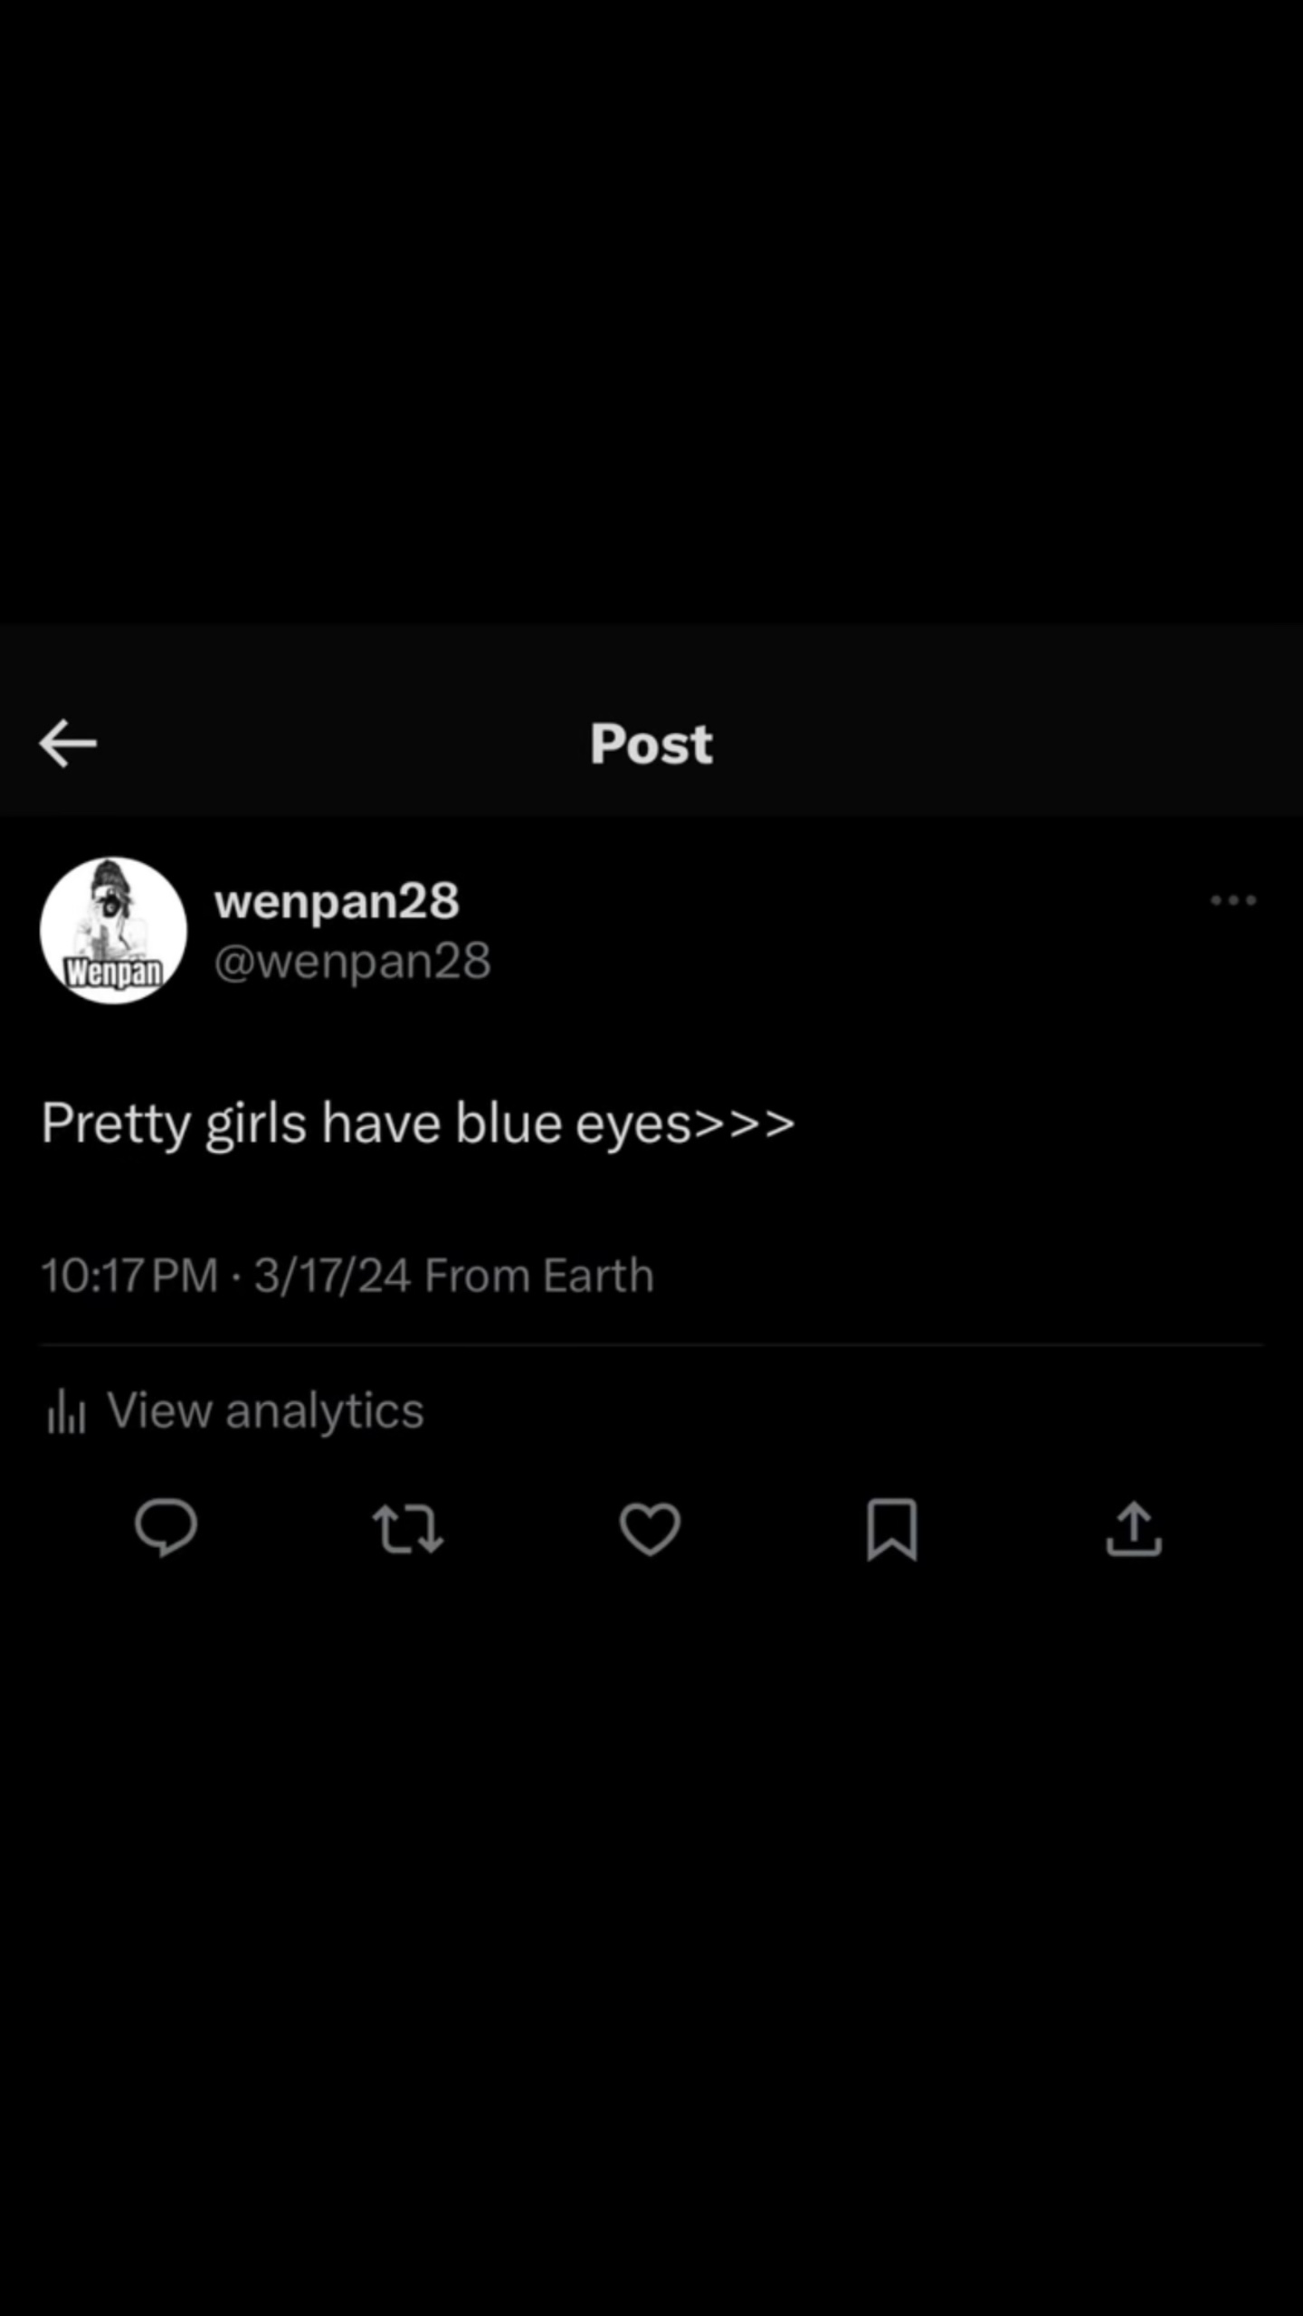Open the three-dot more options menu
The image size is (1303, 2316).
pyautogui.click(x=1233, y=900)
